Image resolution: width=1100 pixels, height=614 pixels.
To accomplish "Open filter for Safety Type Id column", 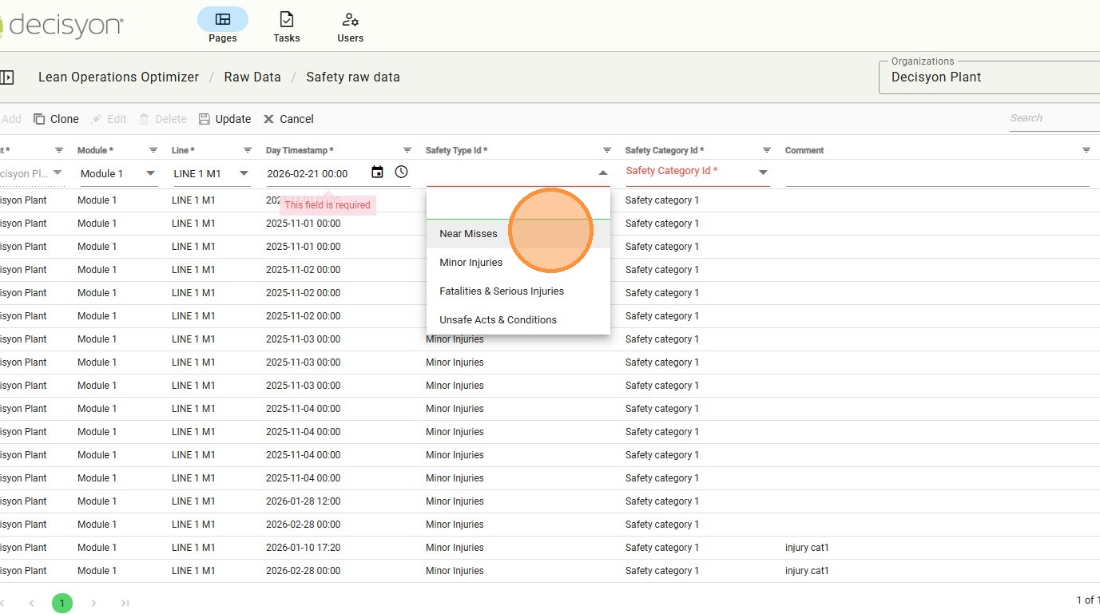I will coord(606,150).
